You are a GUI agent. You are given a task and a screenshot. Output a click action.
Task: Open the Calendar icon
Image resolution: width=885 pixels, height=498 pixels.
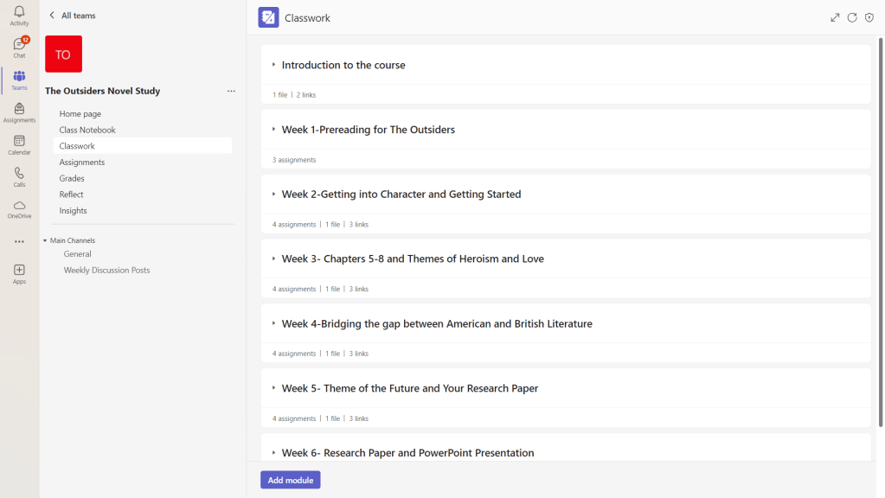tap(19, 144)
